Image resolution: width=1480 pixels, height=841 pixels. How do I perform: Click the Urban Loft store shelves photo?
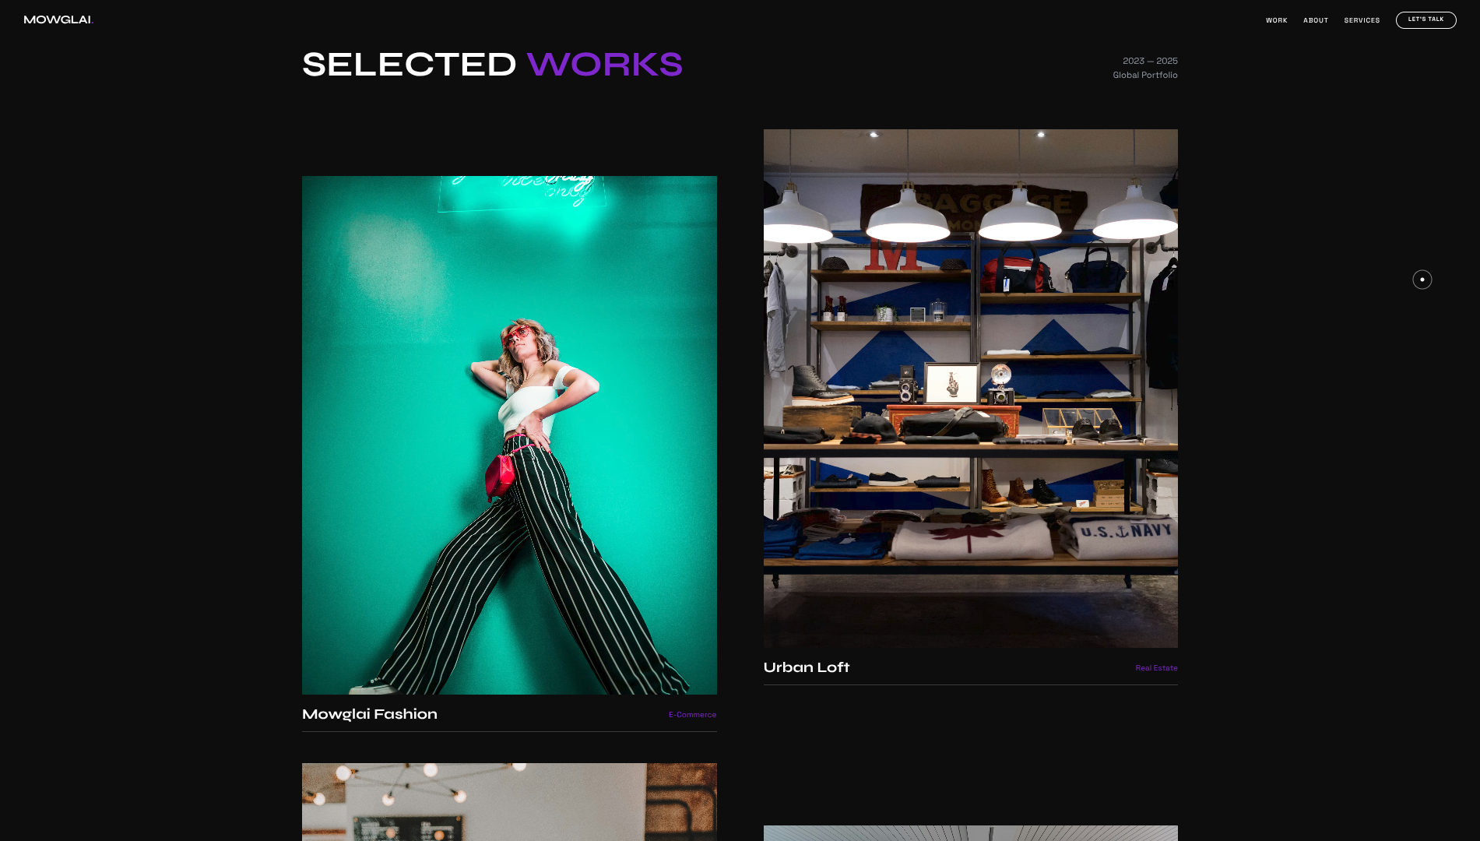coord(970,388)
